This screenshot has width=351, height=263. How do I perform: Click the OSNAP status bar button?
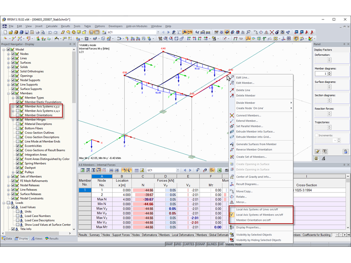200,244
